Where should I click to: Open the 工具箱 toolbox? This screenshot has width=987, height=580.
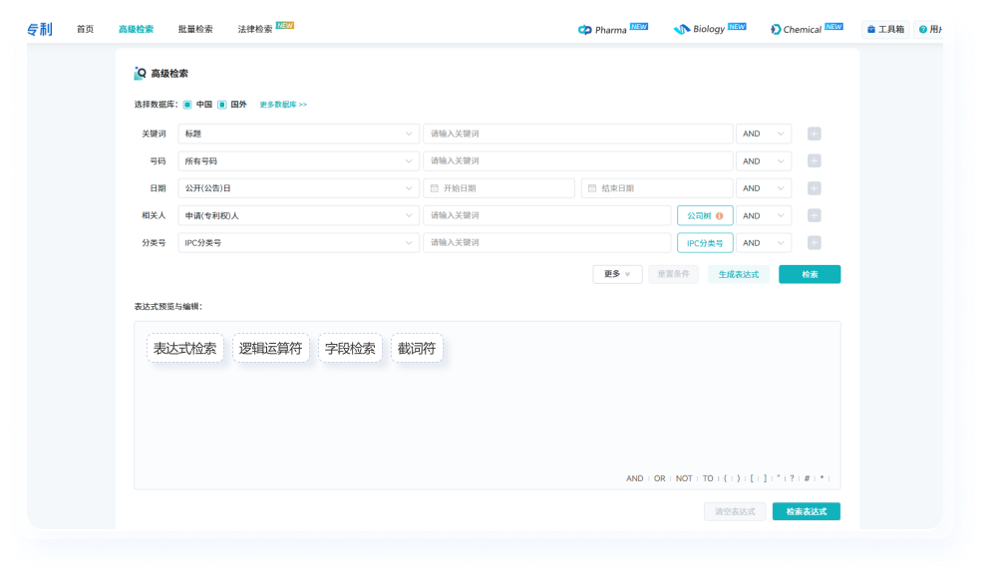click(x=885, y=29)
